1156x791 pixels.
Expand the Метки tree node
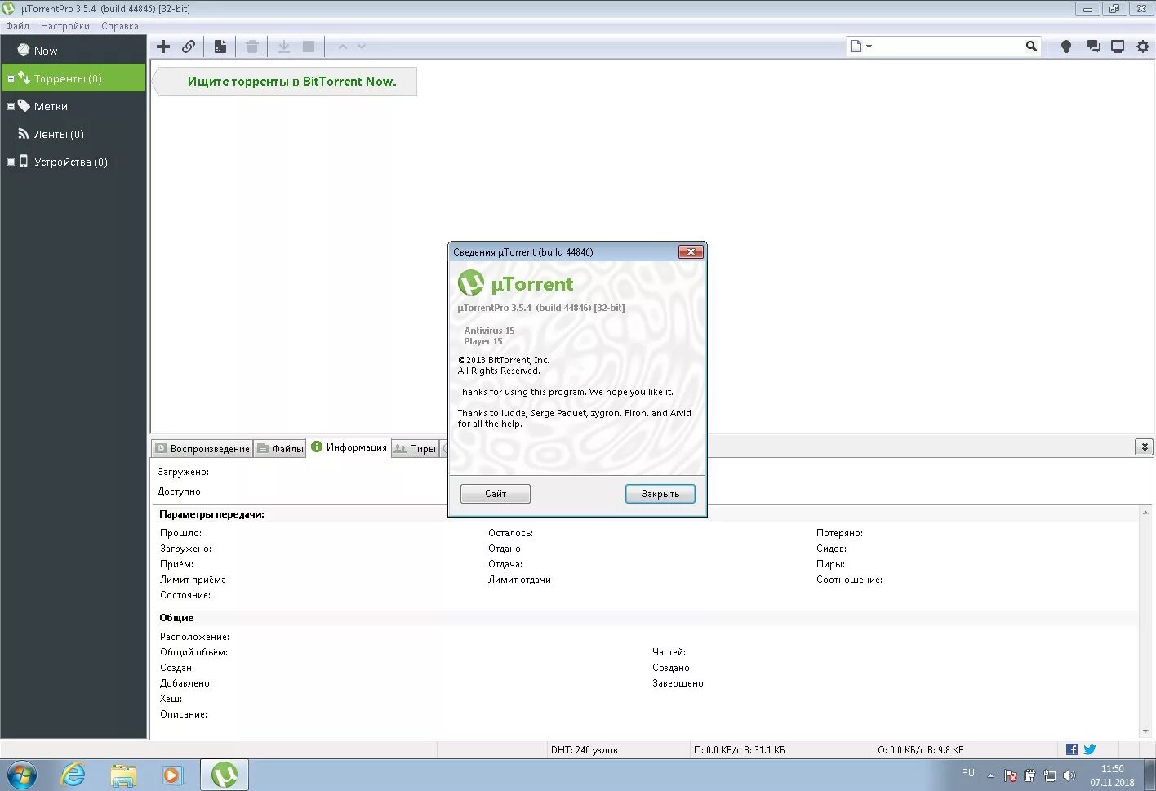pos(11,107)
